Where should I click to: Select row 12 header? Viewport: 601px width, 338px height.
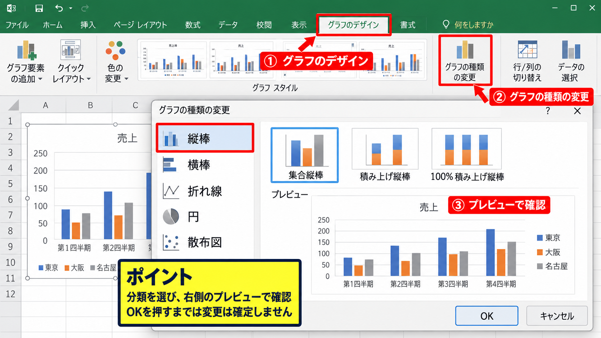click(x=10, y=294)
